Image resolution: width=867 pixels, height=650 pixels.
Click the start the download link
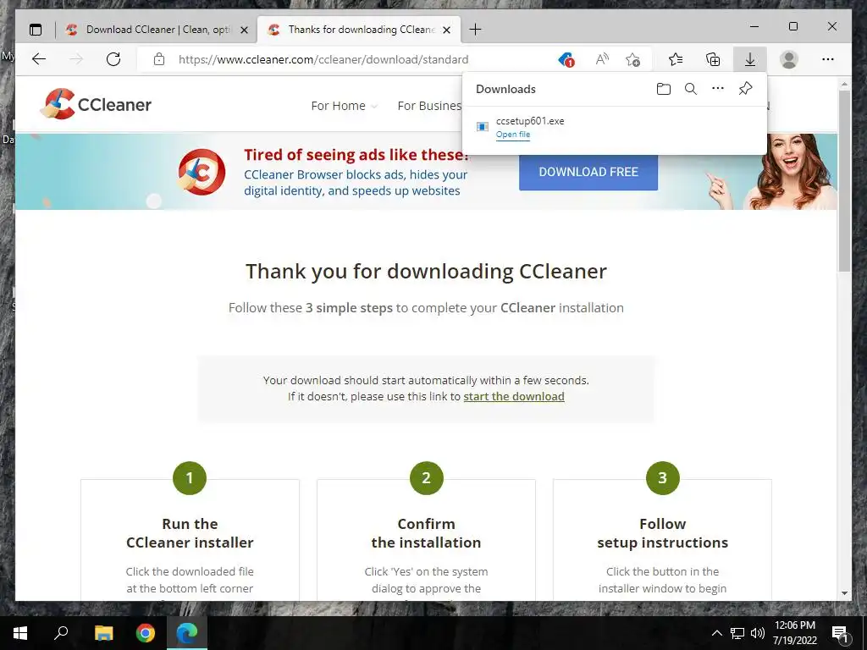[x=514, y=396]
